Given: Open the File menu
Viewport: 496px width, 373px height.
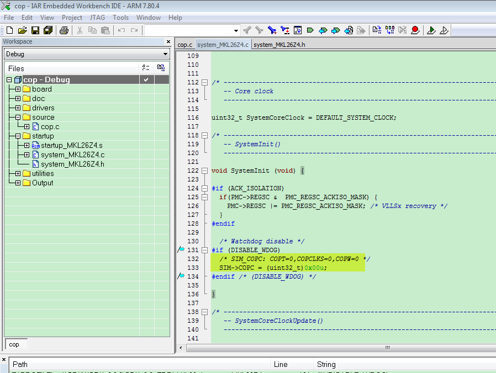Looking at the screenshot, I should coord(8,18).
